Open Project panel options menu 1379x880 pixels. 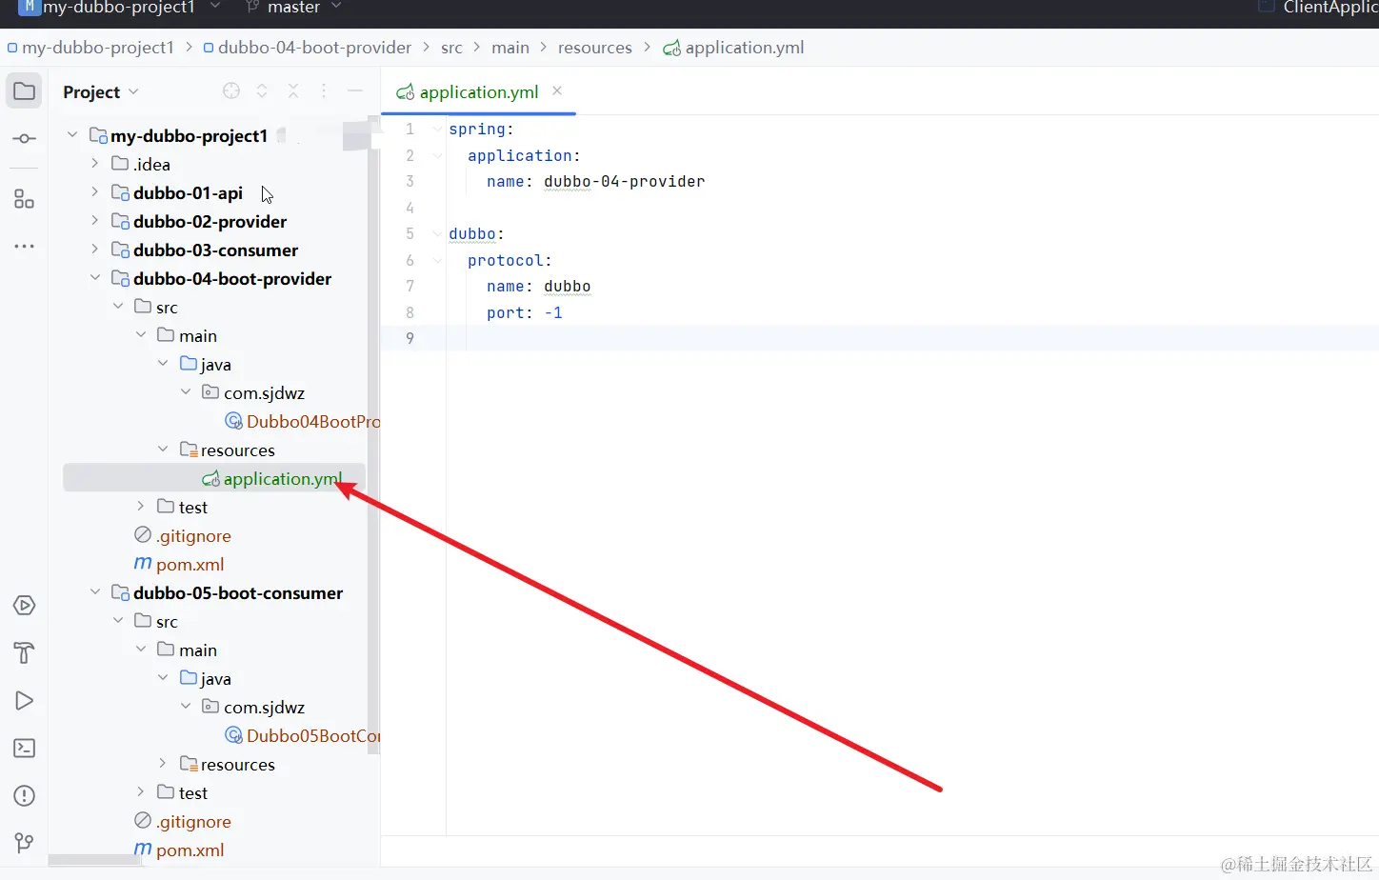(324, 90)
